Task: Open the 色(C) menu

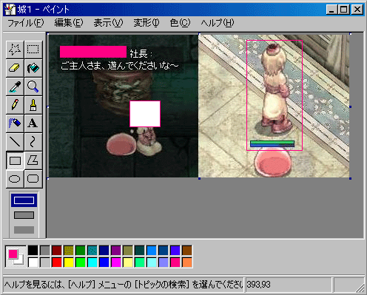Action: point(180,23)
